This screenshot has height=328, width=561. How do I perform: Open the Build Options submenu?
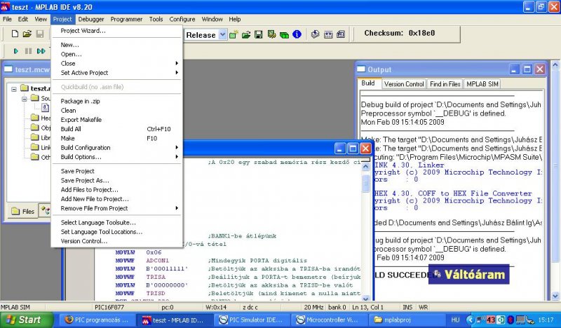pos(116,157)
